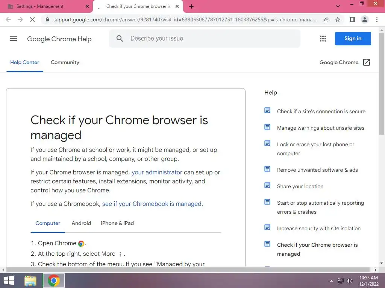Bookmark this page with the star
This screenshot has width=385, height=288.
point(338,19)
